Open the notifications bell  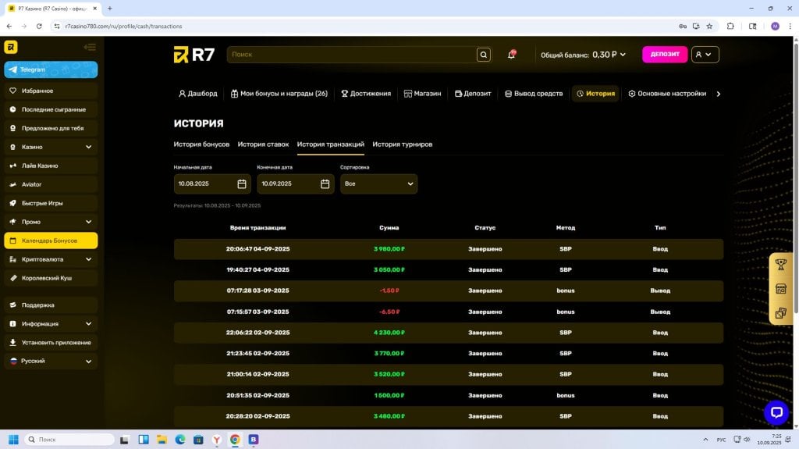click(x=511, y=55)
